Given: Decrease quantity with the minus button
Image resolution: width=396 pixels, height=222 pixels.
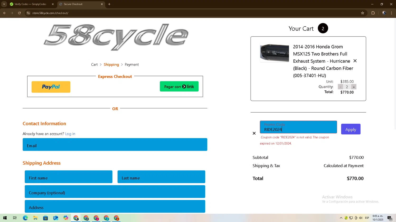Looking at the screenshot, I should tap(341, 87).
